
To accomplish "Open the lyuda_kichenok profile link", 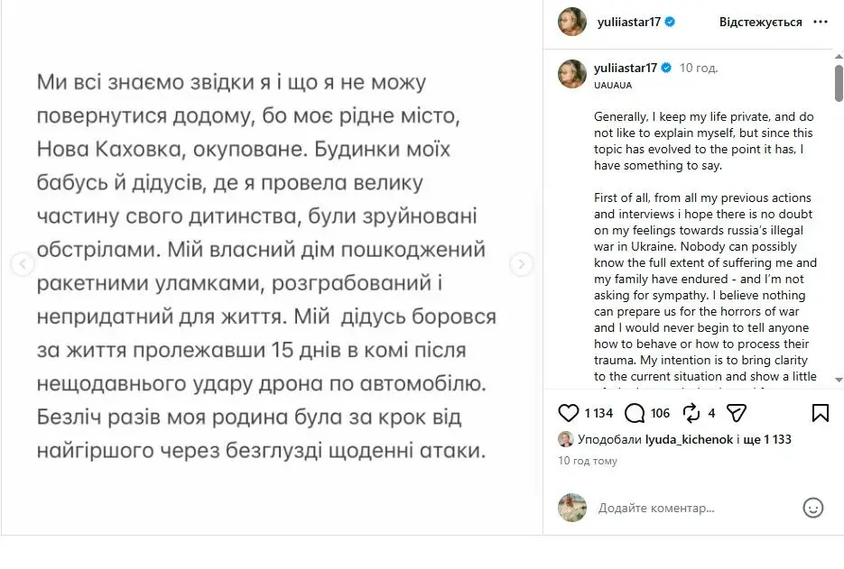I will [689, 439].
